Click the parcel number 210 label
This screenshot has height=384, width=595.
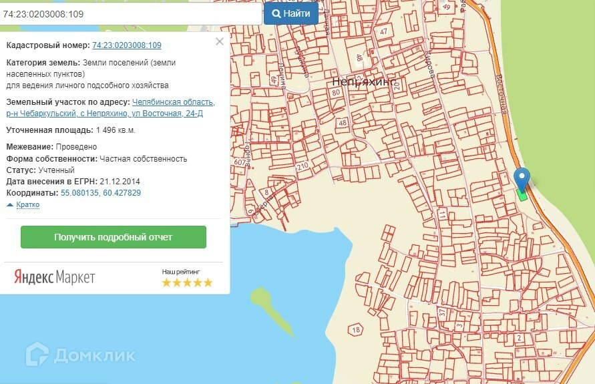click(x=303, y=166)
